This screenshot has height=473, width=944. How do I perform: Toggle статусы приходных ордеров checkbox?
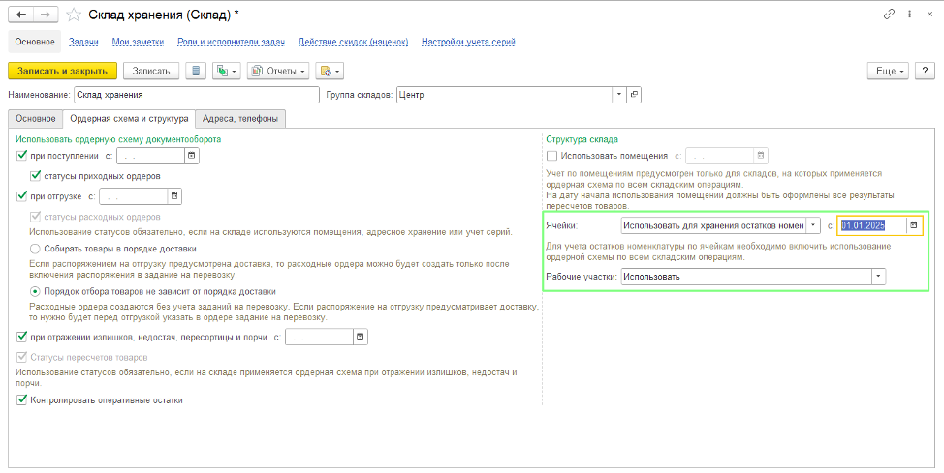(36, 176)
